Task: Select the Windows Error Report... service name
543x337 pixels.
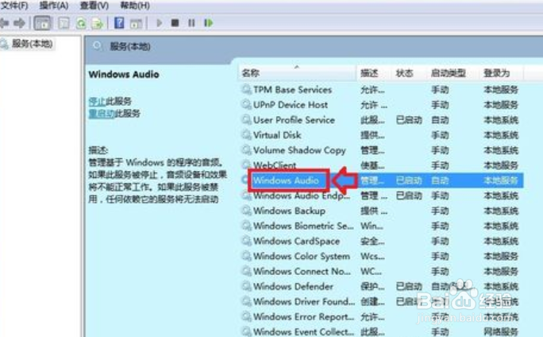Action: pos(304,316)
